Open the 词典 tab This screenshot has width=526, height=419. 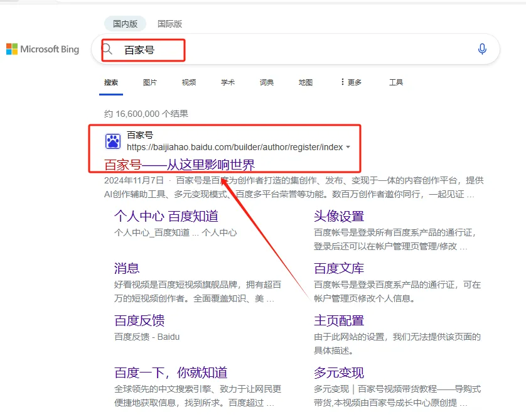(x=267, y=82)
